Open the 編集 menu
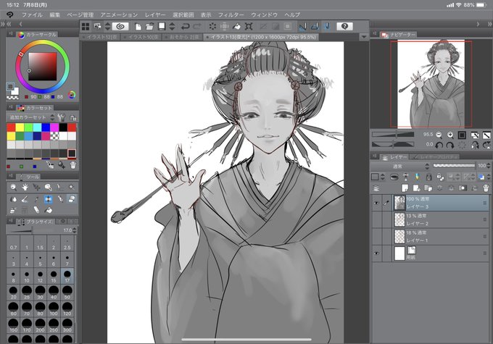This screenshot has height=344, width=493. pyautogui.click(x=54, y=14)
